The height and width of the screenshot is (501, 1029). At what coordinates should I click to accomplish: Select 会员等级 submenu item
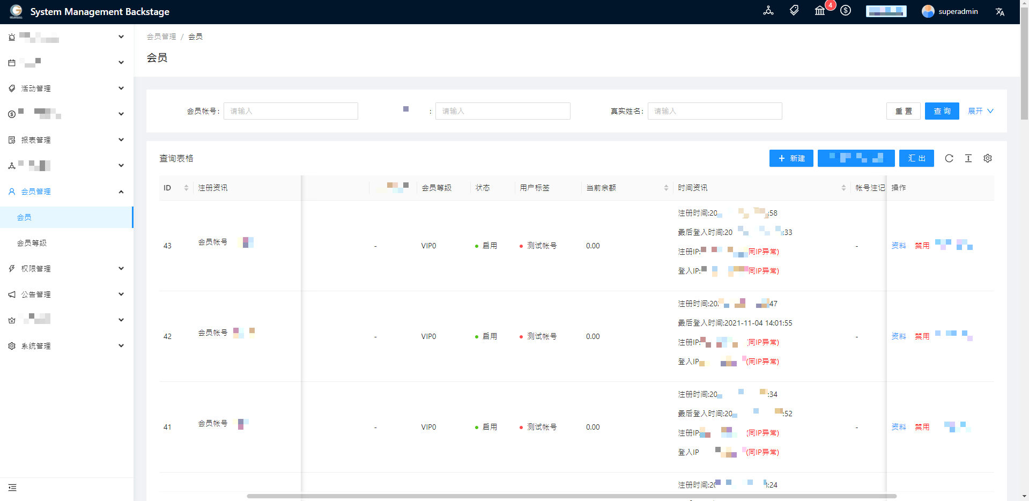coord(66,243)
